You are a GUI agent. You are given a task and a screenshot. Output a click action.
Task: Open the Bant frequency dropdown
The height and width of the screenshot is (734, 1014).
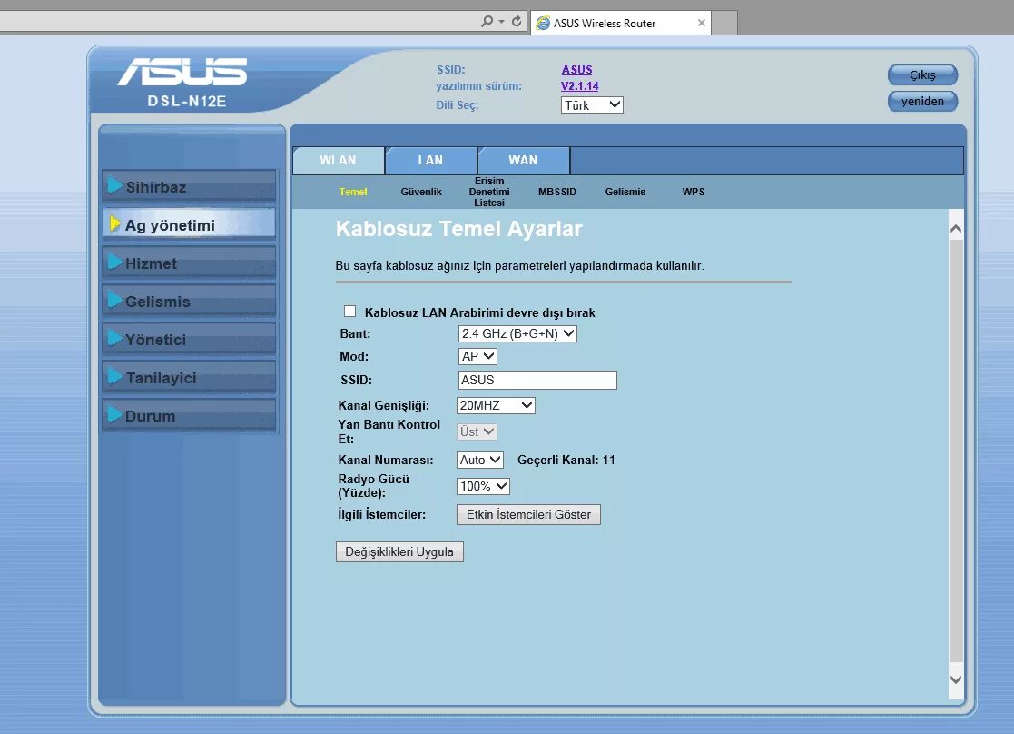click(x=517, y=333)
